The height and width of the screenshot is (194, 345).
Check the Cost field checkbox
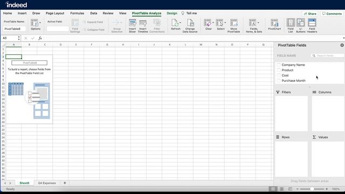pyautogui.click(x=279, y=75)
